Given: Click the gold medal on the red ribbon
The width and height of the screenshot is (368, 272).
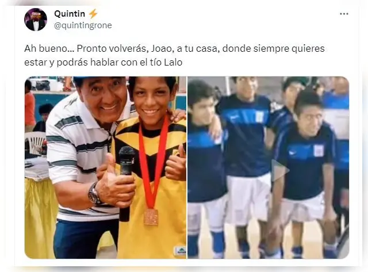Looking at the screenshot, I should click(151, 217).
